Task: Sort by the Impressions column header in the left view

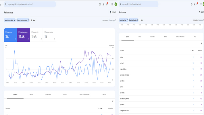Action: 111,108
